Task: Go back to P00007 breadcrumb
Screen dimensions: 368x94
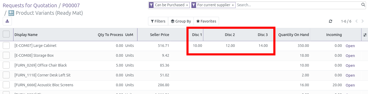Action: click(x=71, y=5)
